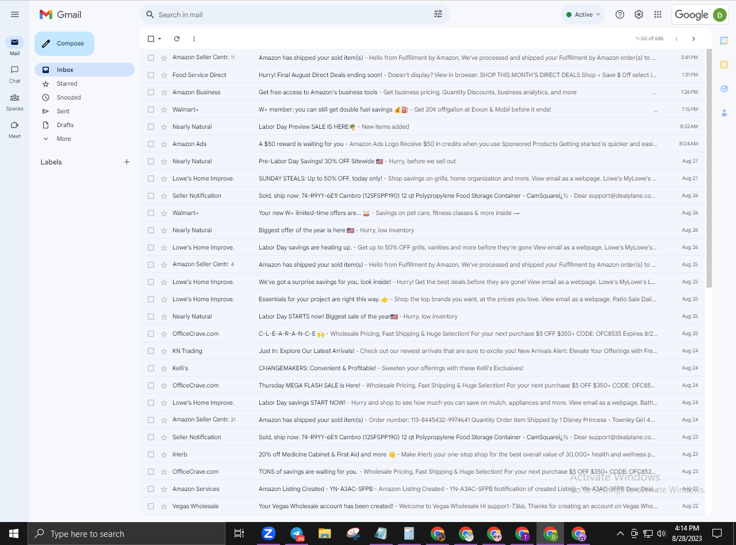Show hidden system tray icons chevron
The width and height of the screenshot is (736, 545).
(620, 534)
